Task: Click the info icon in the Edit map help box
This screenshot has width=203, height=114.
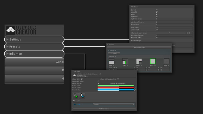Action: 74,75
